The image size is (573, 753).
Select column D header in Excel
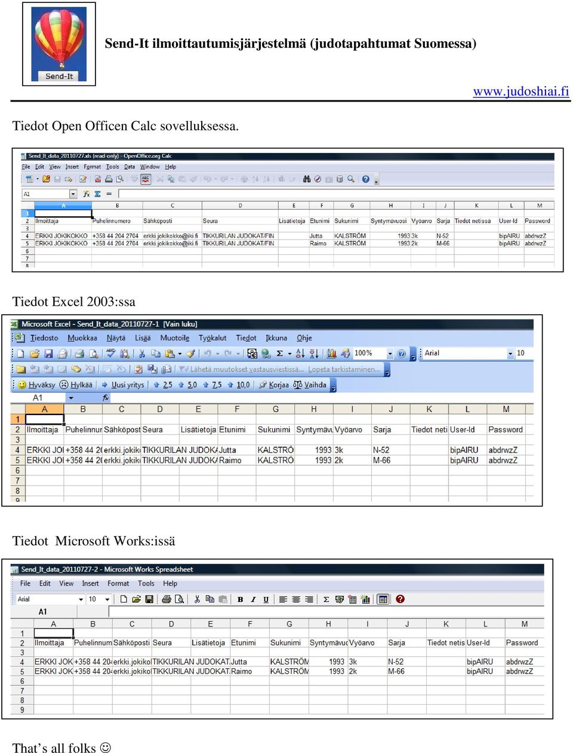(160, 410)
